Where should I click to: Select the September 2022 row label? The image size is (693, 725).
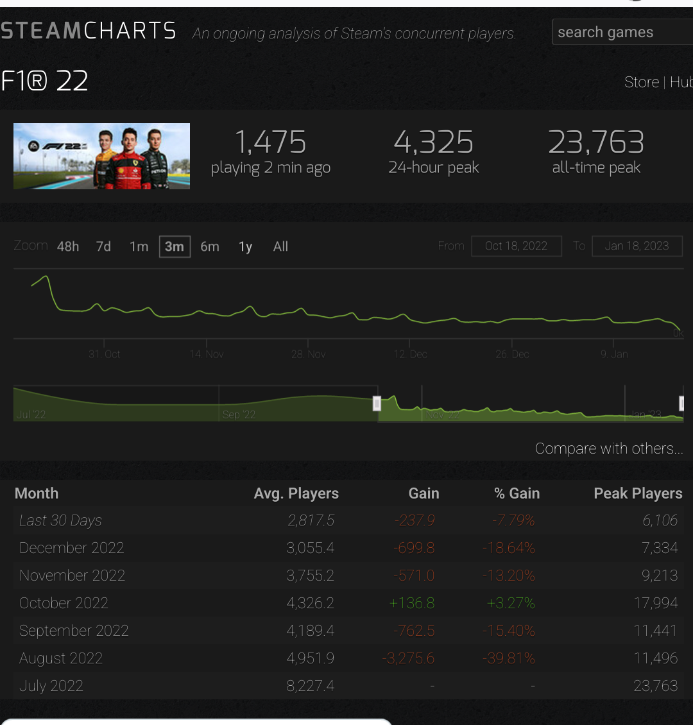[x=74, y=631]
